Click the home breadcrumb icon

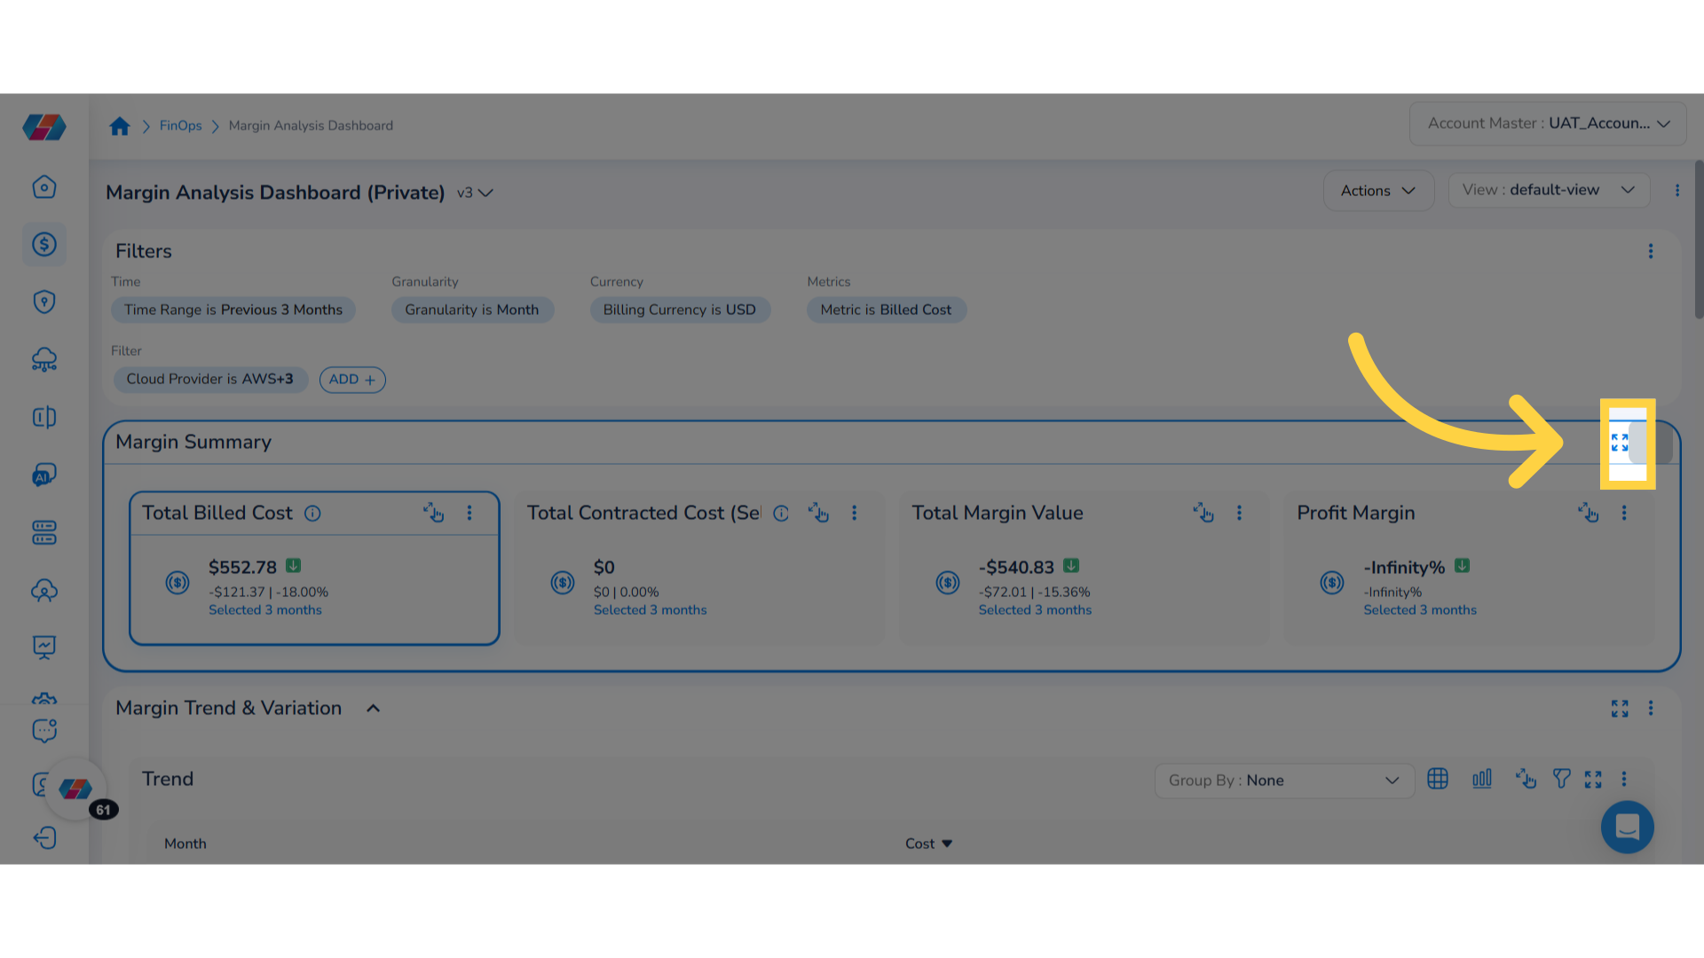point(120,126)
